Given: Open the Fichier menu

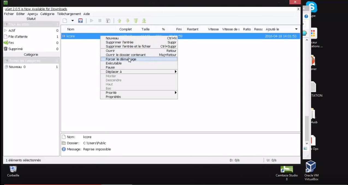Looking at the screenshot, I should (9, 14).
